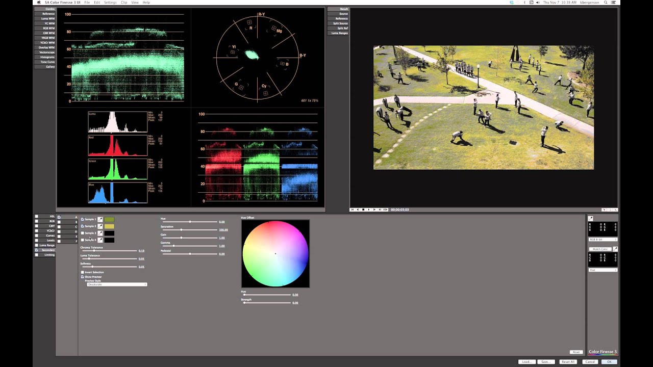Screen dimensions: 653x367
Task: Step forward one frame
Action: [x=374, y=209]
